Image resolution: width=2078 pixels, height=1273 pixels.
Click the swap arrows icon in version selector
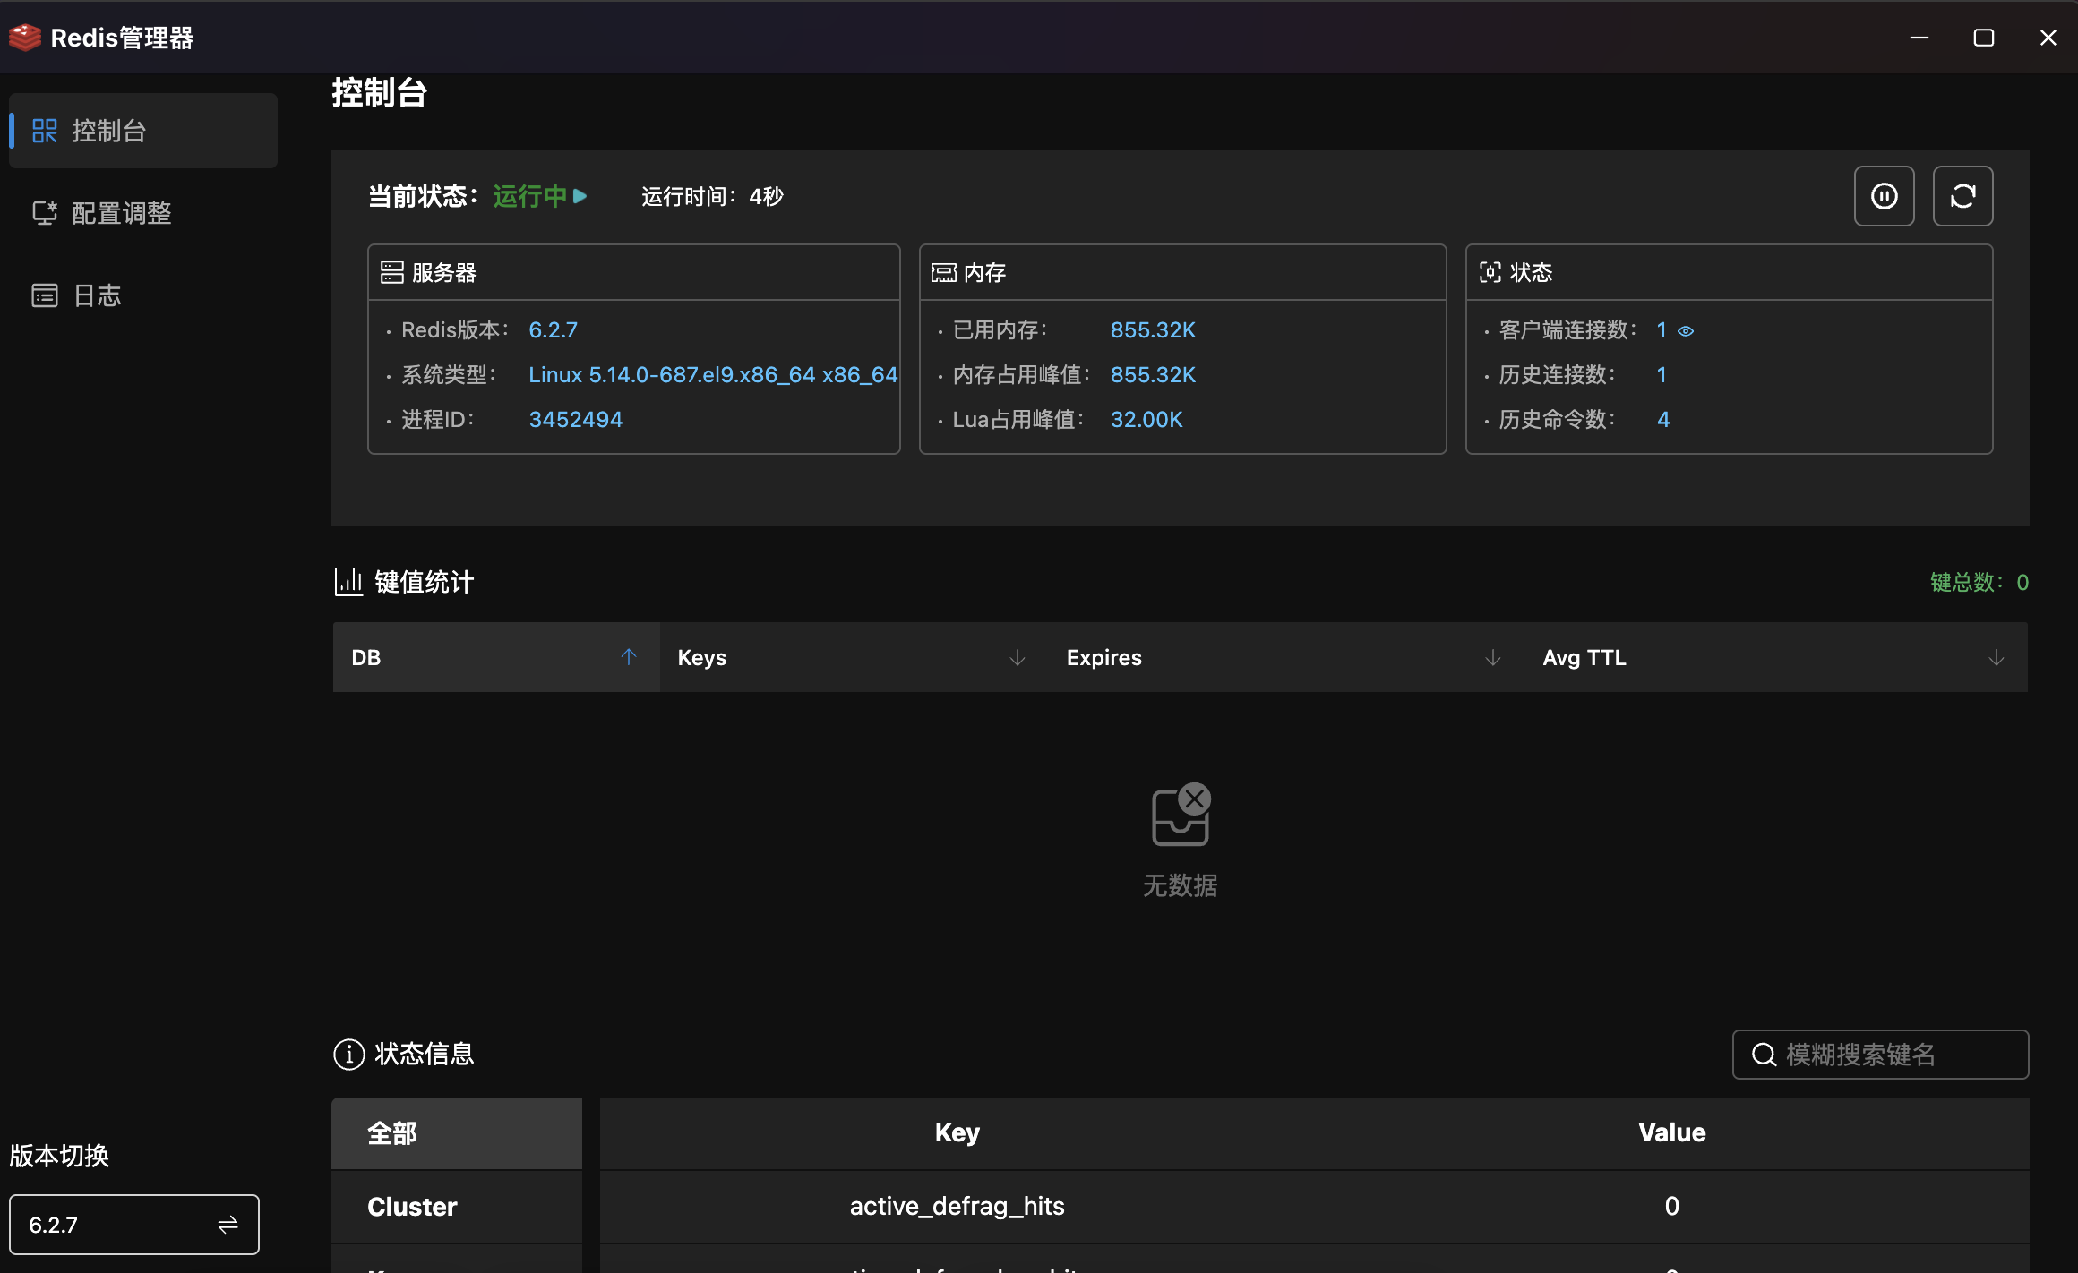pos(228,1225)
